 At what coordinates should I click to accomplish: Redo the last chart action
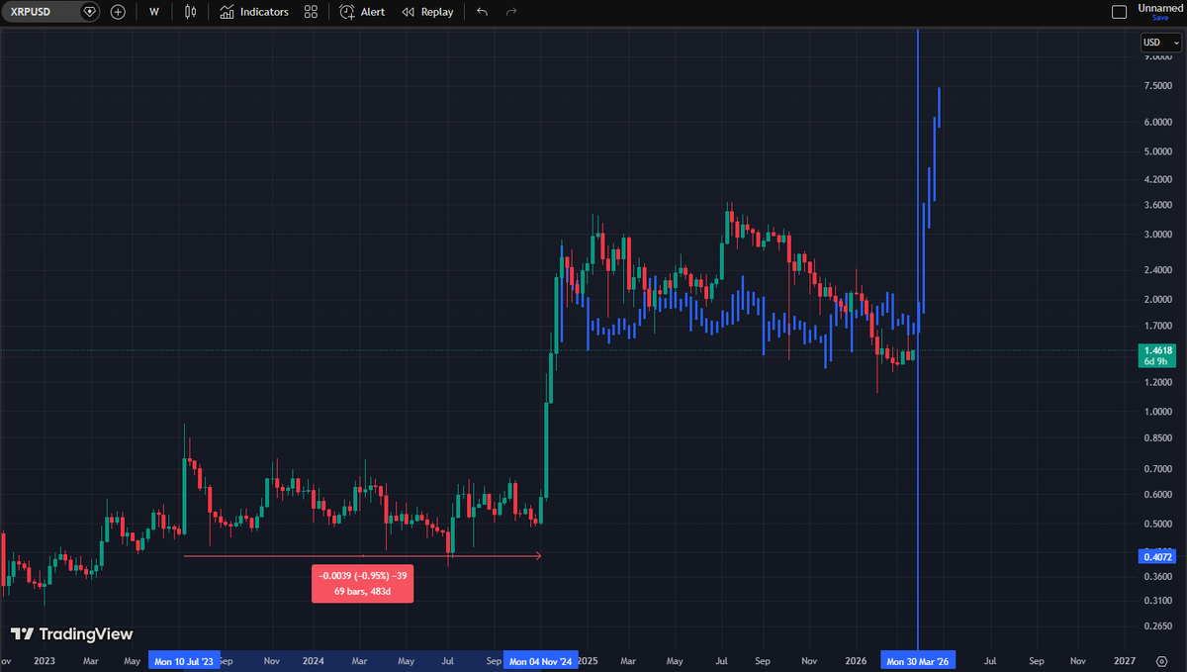[x=511, y=12]
